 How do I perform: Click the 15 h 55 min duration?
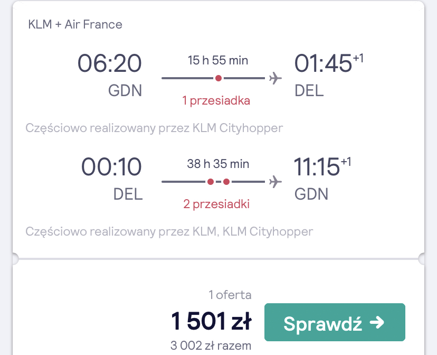pyautogui.click(x=218, y=60)
